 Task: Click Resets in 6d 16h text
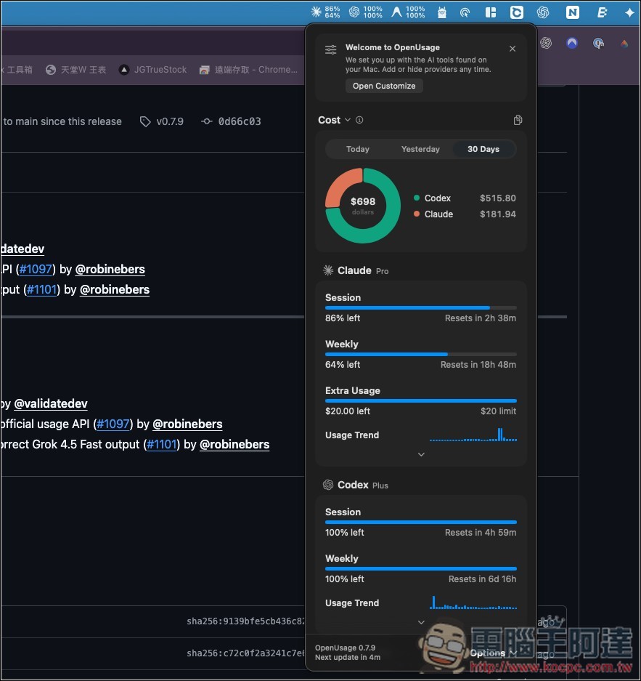click(x=482, y=579)
